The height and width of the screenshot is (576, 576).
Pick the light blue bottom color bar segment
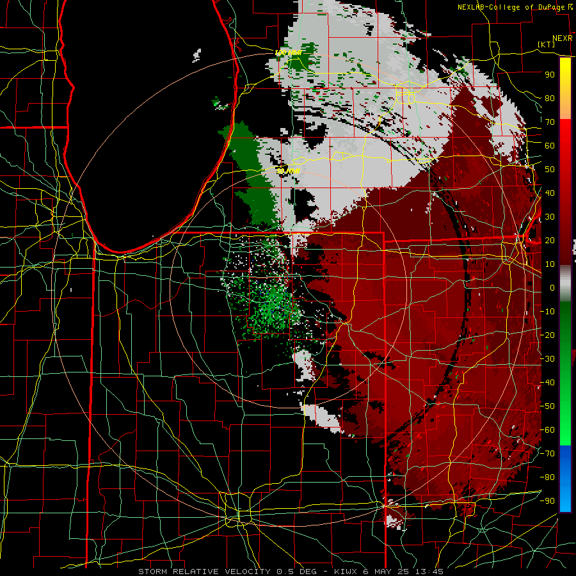pos(565,500)
